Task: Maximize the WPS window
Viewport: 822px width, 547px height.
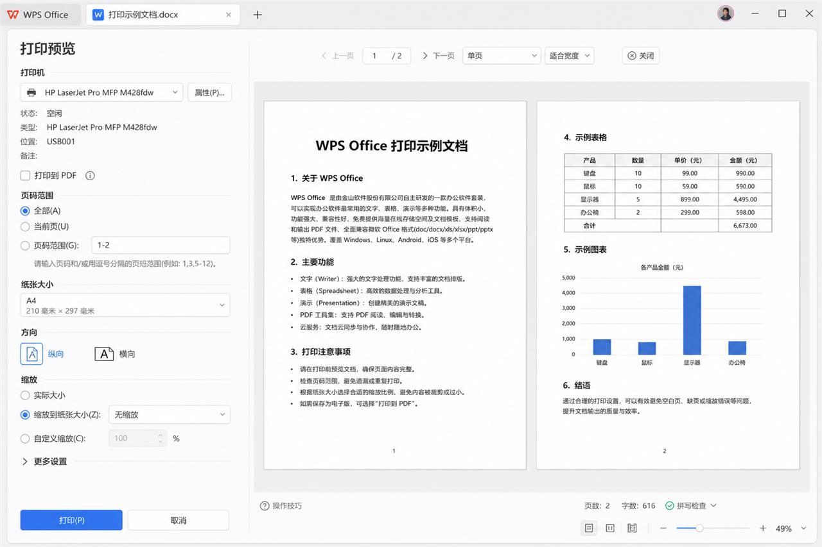Action: pos(782,13)
